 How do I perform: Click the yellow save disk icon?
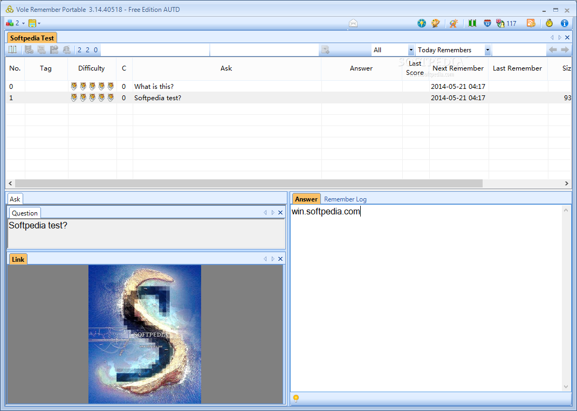pos(32,24)
